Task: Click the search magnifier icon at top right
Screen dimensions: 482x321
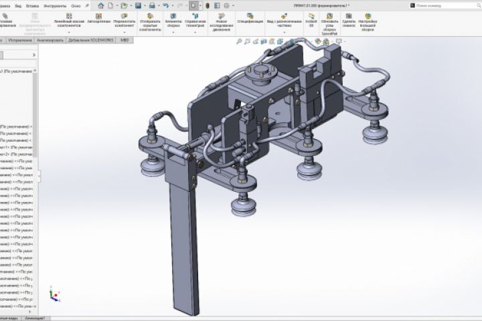Action: [479, 5]
